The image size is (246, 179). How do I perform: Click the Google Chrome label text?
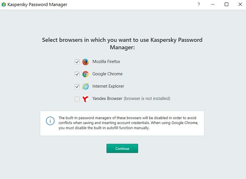pyautogui.click(x=107, y=74)
